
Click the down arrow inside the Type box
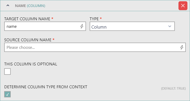click(170, 26)
